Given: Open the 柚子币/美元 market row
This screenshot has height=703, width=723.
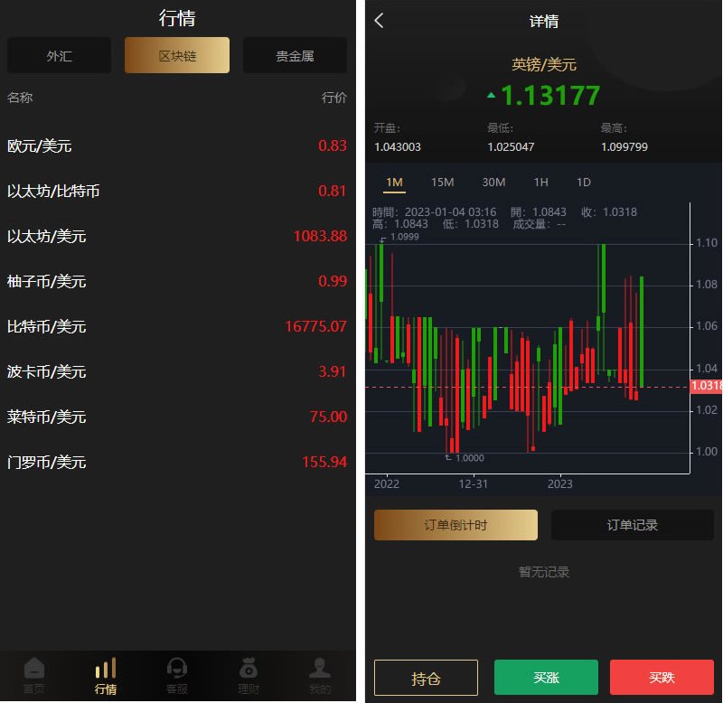Looking at the screenshot, I should 177,282.
